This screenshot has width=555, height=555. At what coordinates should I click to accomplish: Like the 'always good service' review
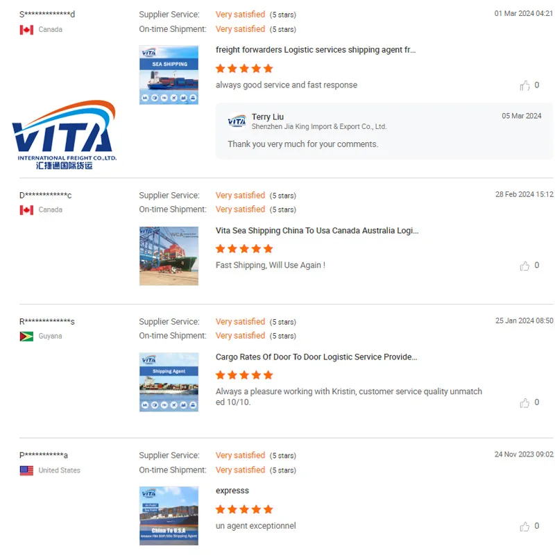point(524,85)
